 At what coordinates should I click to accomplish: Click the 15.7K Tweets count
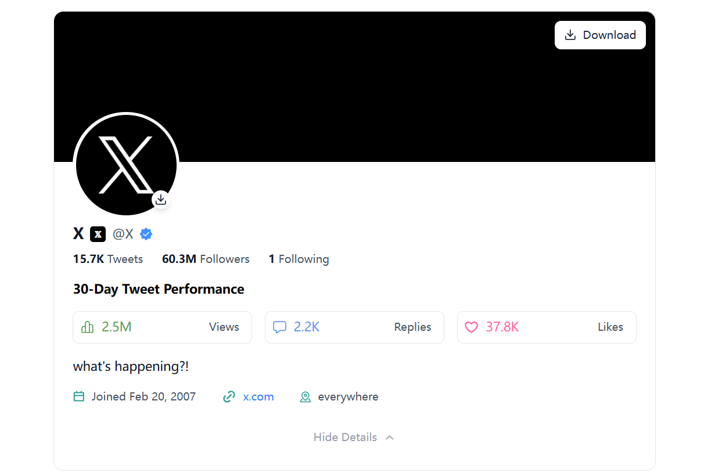click(x=108, y=259)
